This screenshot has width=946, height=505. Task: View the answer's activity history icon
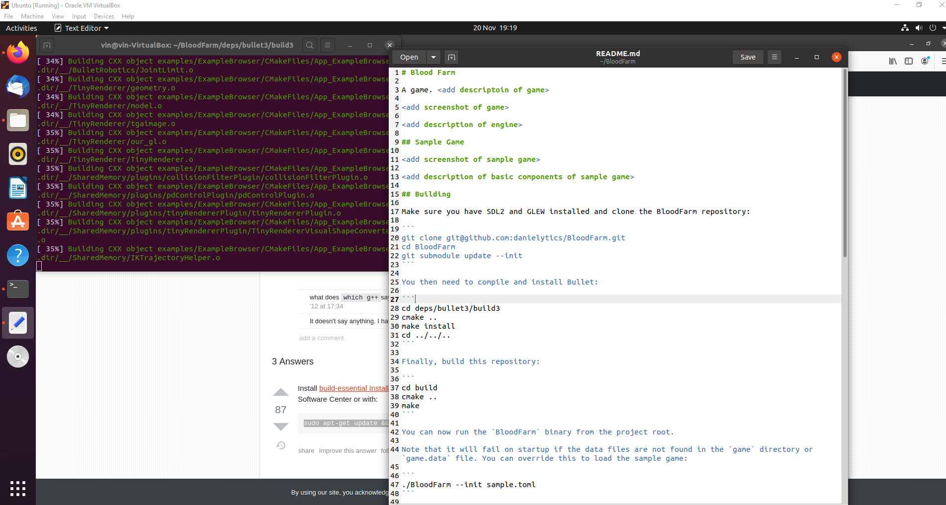tap(281, 445)
